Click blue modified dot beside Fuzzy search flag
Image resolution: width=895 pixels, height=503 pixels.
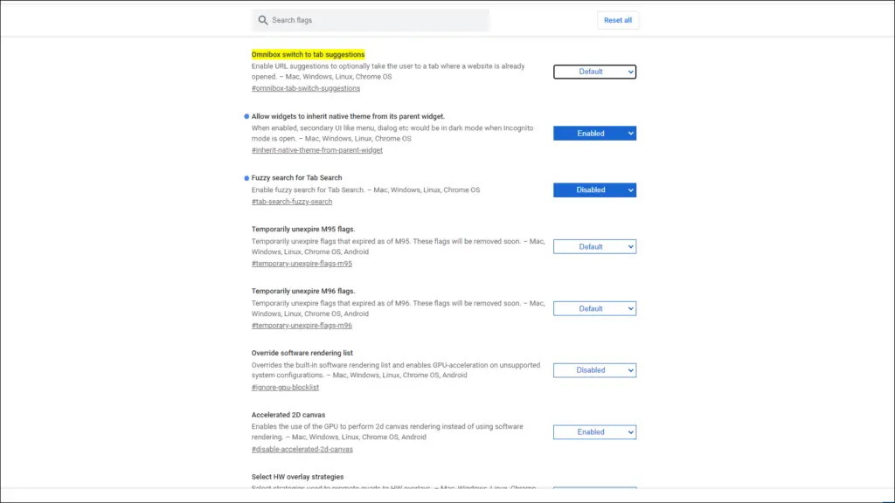[246, 178]
